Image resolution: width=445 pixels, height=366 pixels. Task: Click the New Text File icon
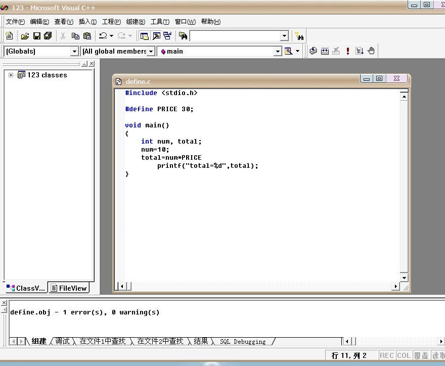coord(9,36)
